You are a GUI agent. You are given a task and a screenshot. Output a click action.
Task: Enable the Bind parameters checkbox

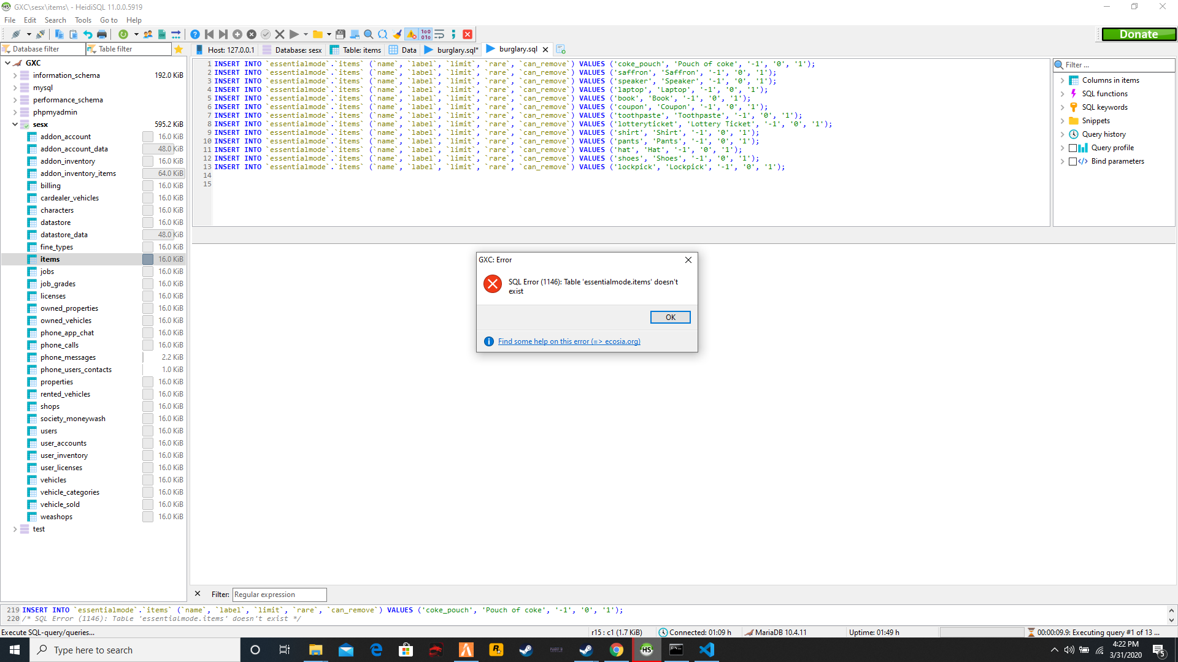[1072, 161]
